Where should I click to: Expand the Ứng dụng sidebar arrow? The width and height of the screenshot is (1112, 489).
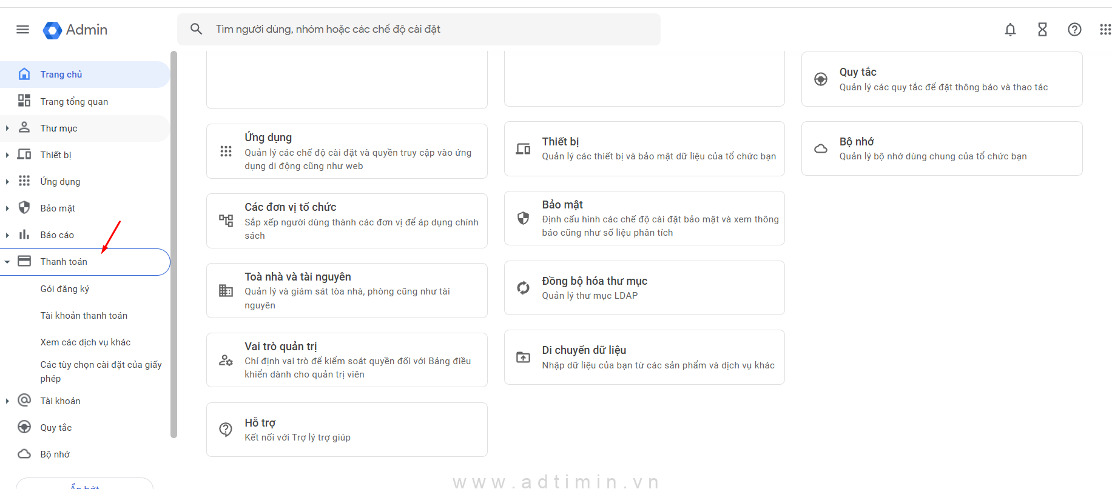click(7, 181)
